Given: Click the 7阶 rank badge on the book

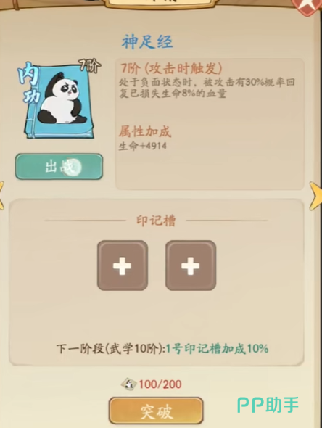Looking at the screenshot, I should click(90, 66).
